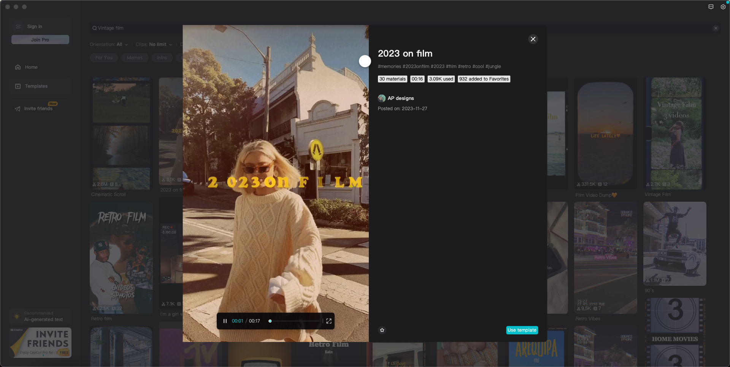Open the Invite Friends promo banner
Screen dimensions: 730x367
(x=40, y=343)
